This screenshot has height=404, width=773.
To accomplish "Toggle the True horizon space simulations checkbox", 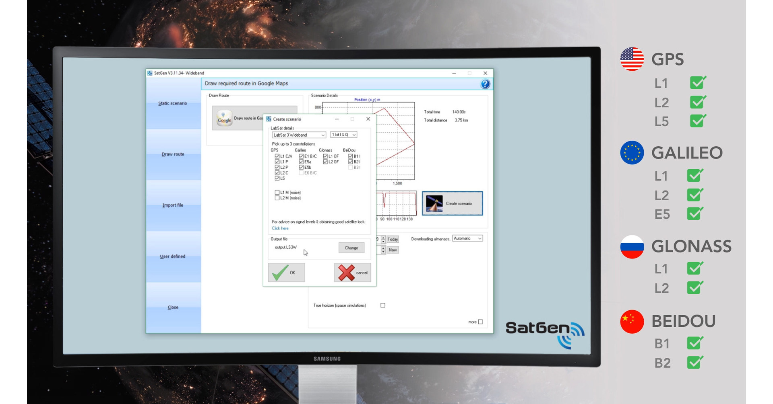I will coord(382,305).
